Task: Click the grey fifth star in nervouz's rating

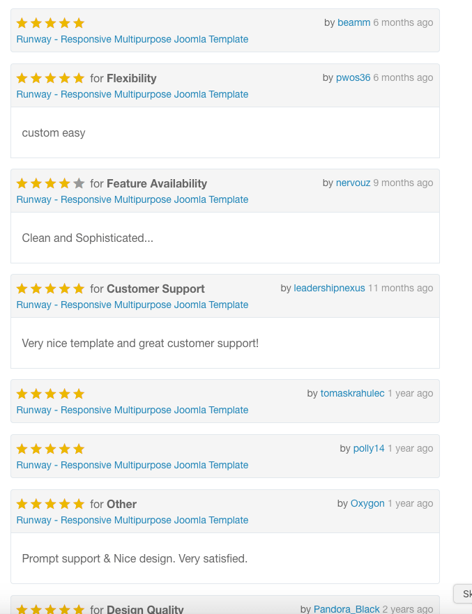Action: click(x=79, y=183)
